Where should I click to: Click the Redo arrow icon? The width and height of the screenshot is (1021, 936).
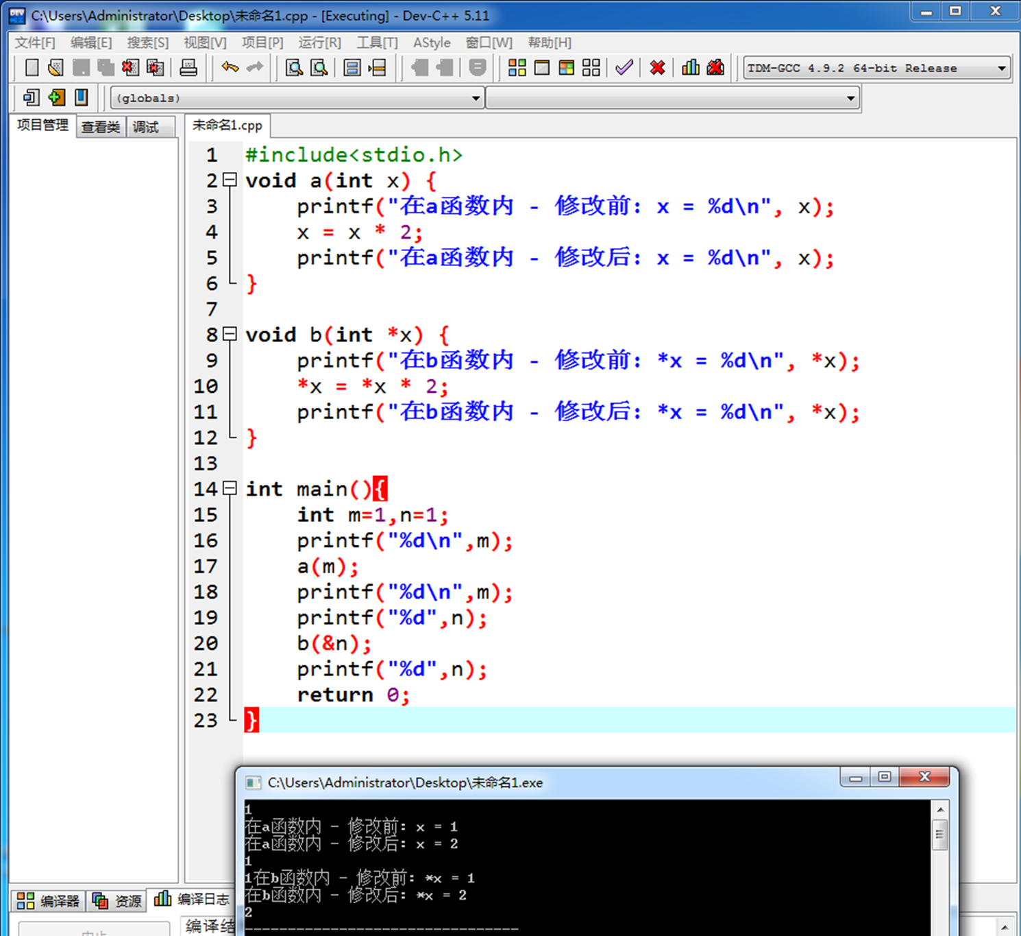(x=254, y=67)
